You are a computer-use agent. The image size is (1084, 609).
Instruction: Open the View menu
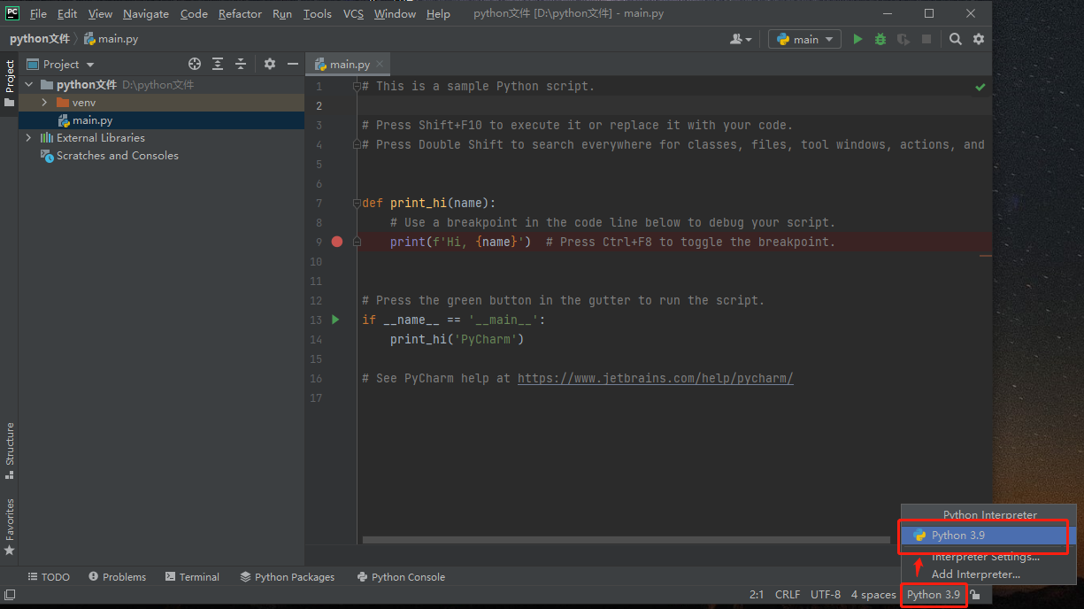coord(100,13)
